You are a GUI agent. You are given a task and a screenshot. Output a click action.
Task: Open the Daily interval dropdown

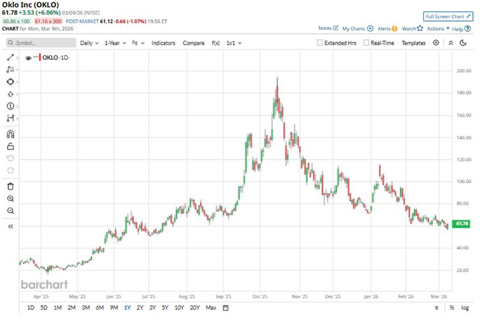[x=89, y=43]
